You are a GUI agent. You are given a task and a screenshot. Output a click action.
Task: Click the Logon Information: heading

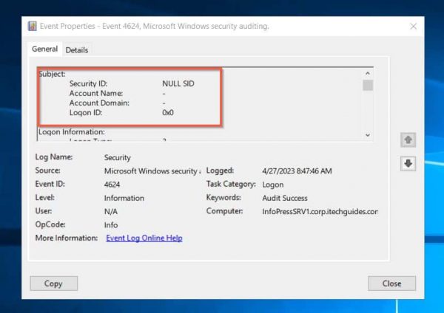72,132
